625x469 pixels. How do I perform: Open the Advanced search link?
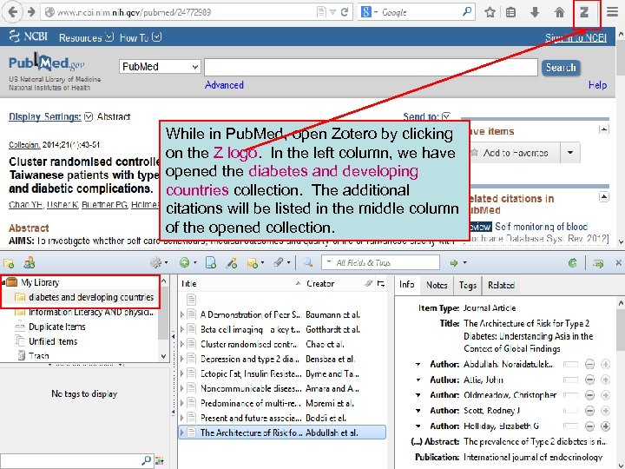tap(224, 85)
